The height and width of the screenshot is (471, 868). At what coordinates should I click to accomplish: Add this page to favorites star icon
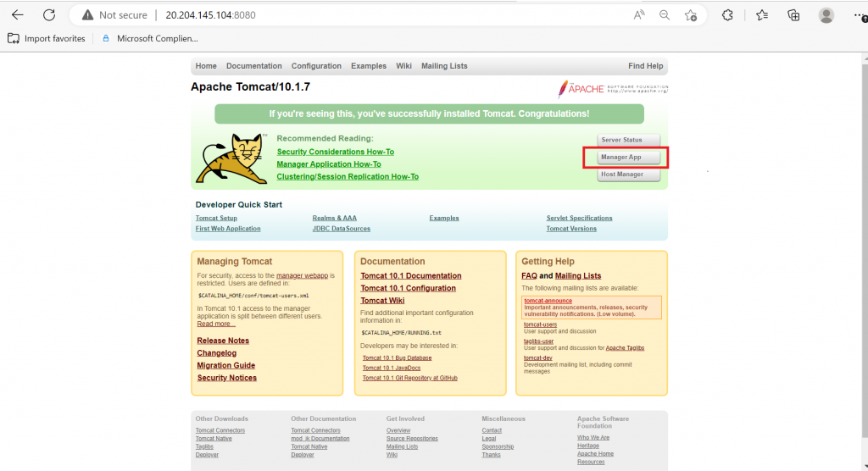690,15
